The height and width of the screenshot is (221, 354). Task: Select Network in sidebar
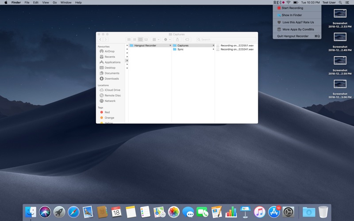[x=109, y=101]
